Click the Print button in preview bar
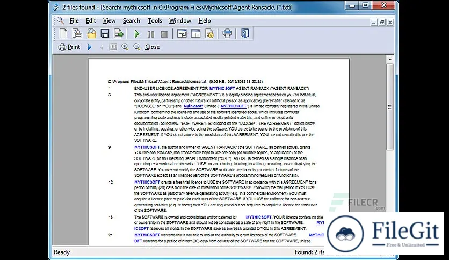Viewport: 449px width, 260px height. (x=69, y=47)
